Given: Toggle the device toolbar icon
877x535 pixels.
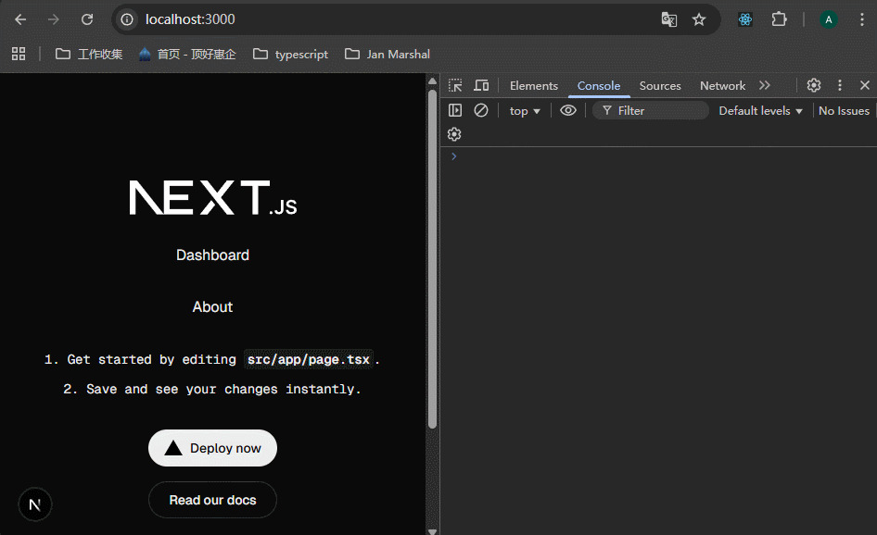Looking at the screenshot, I should 481,85.
